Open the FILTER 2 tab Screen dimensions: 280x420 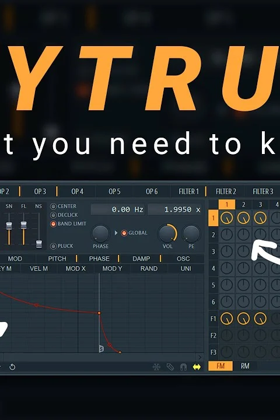pyautogui.click(x=226, y=191)
